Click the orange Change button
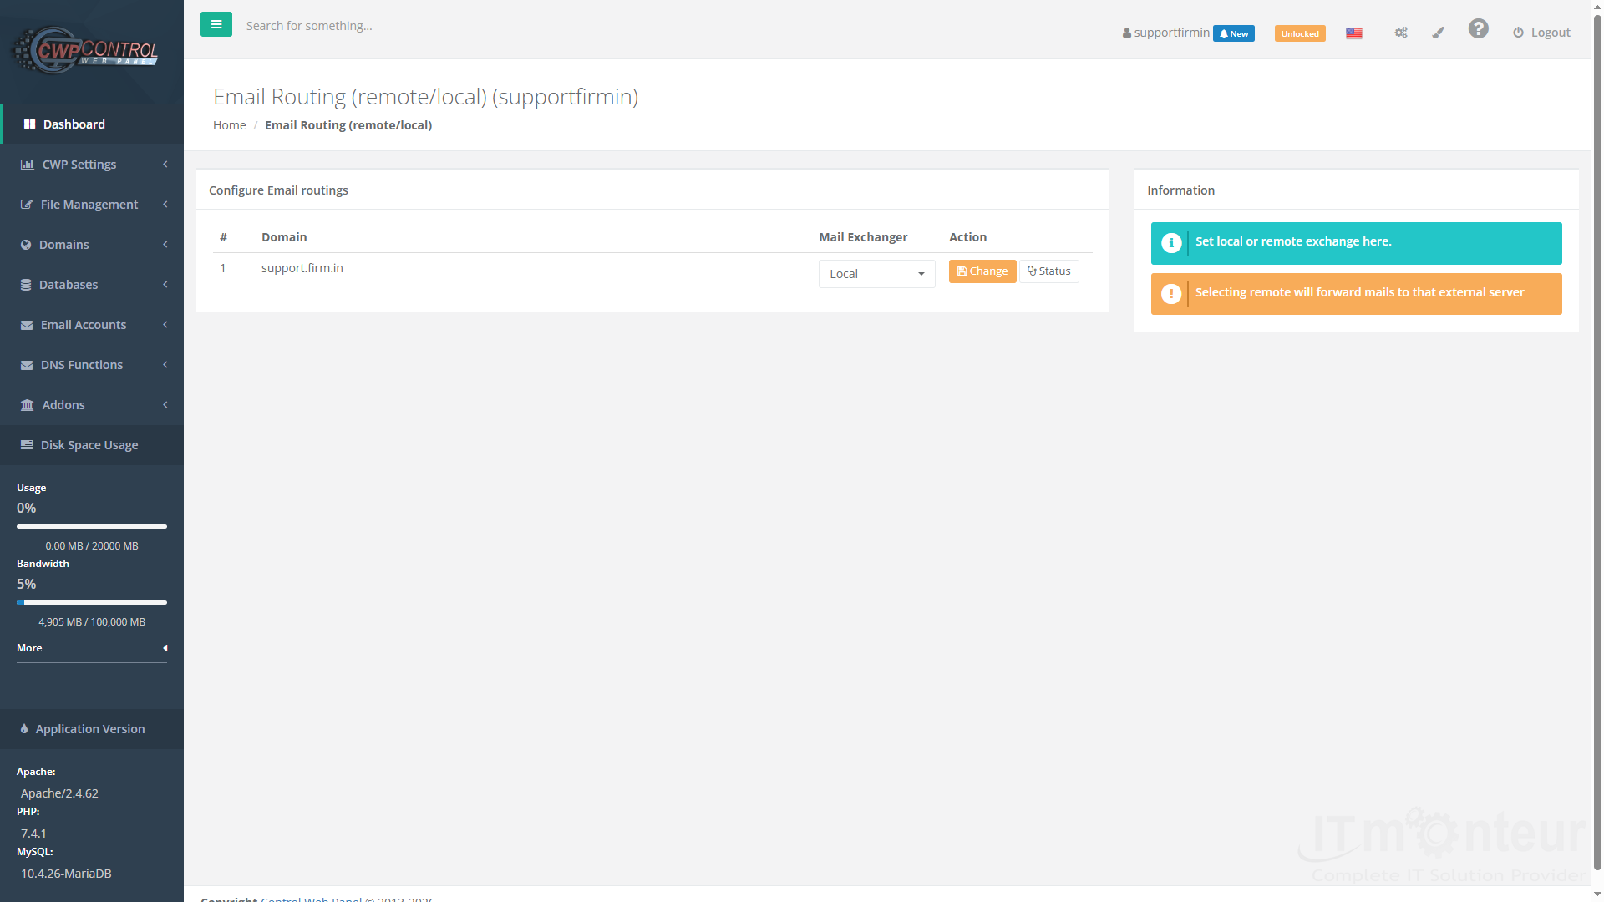 coord(982,271)
